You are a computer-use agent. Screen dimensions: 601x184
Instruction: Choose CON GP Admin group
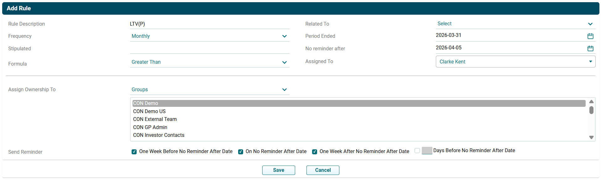click(150, 127)
